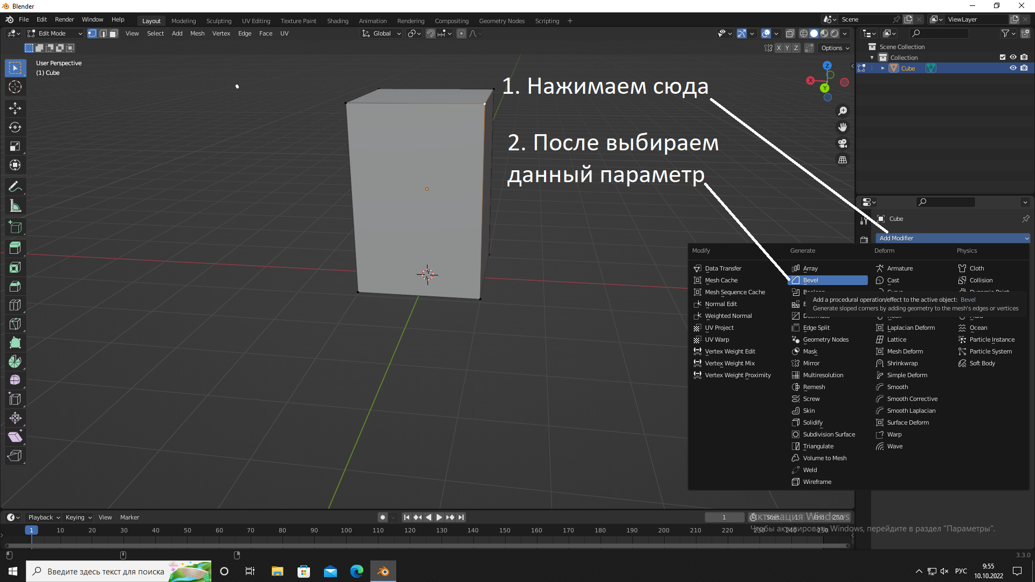1035x582 pixels.
Task: Click the zoom view magnifier icon
Action: click(x=843, y=111)
